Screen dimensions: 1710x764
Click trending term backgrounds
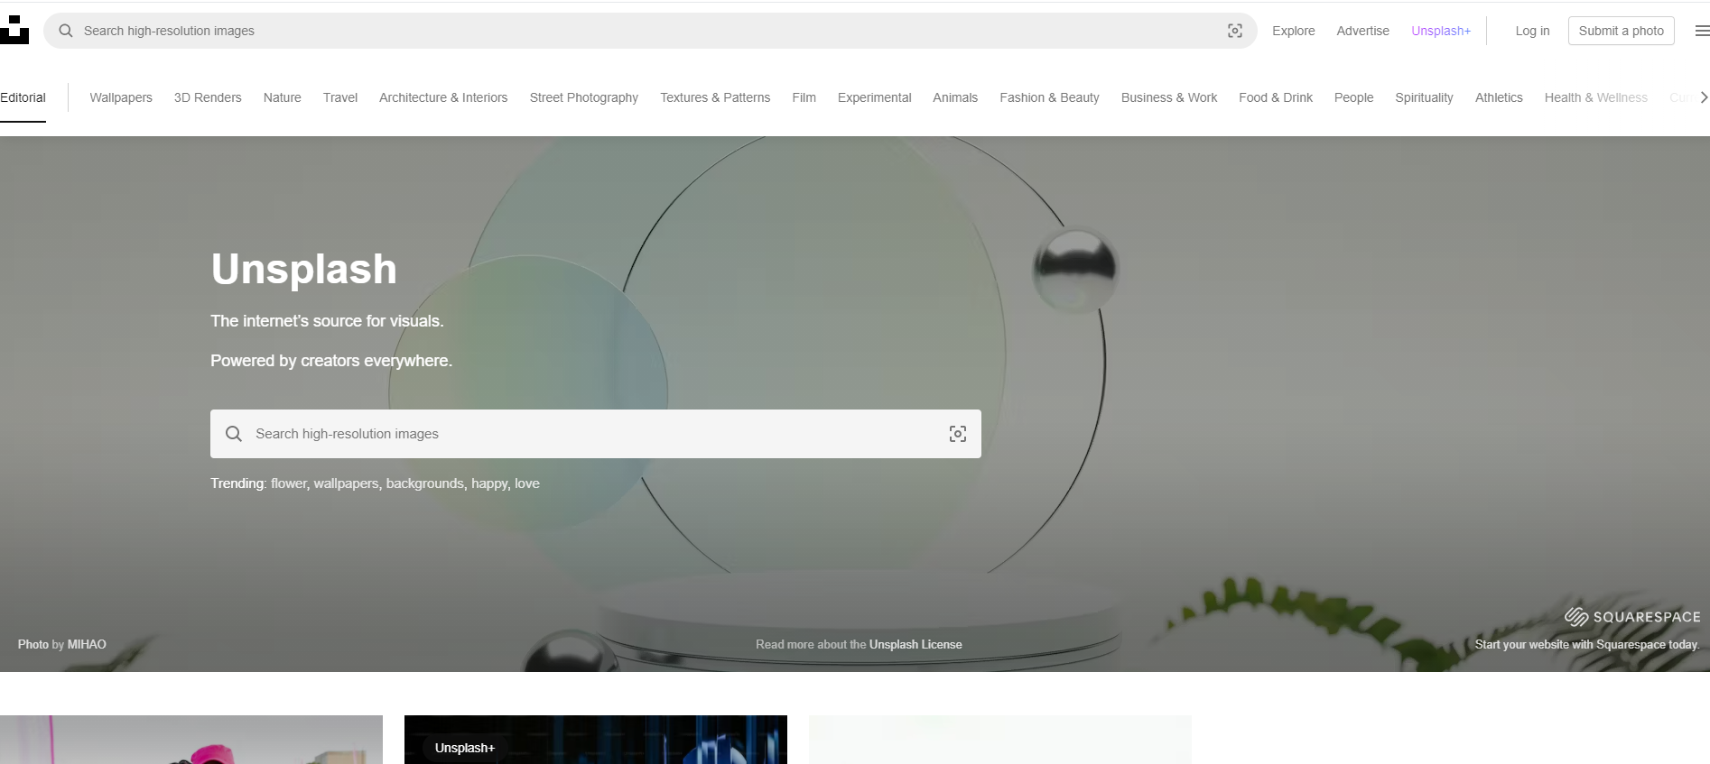pos(424,483)
